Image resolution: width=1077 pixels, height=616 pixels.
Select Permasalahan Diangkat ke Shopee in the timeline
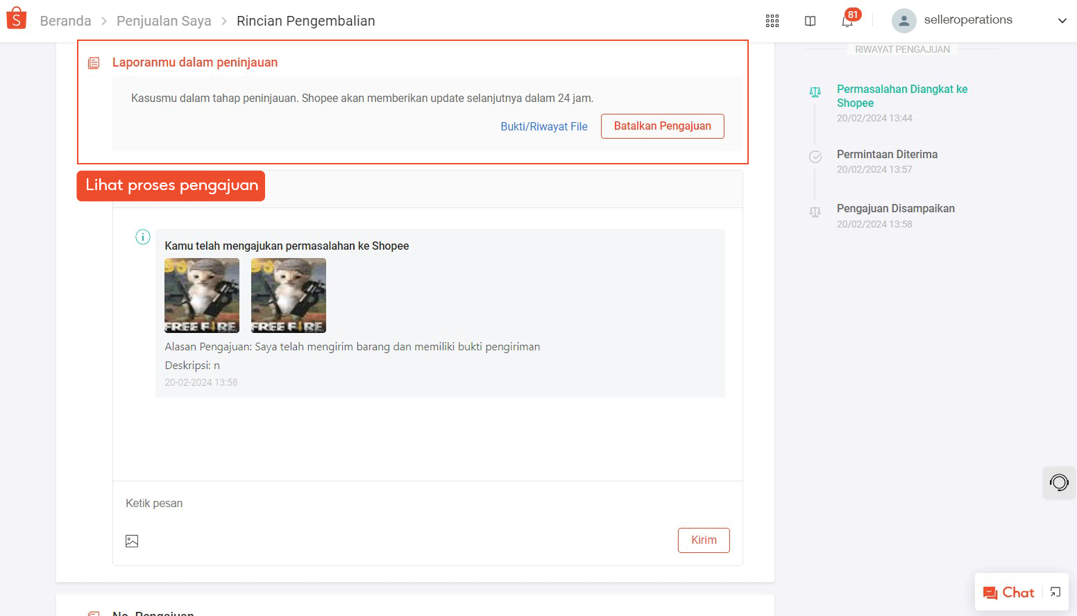[x=901, y=96]
